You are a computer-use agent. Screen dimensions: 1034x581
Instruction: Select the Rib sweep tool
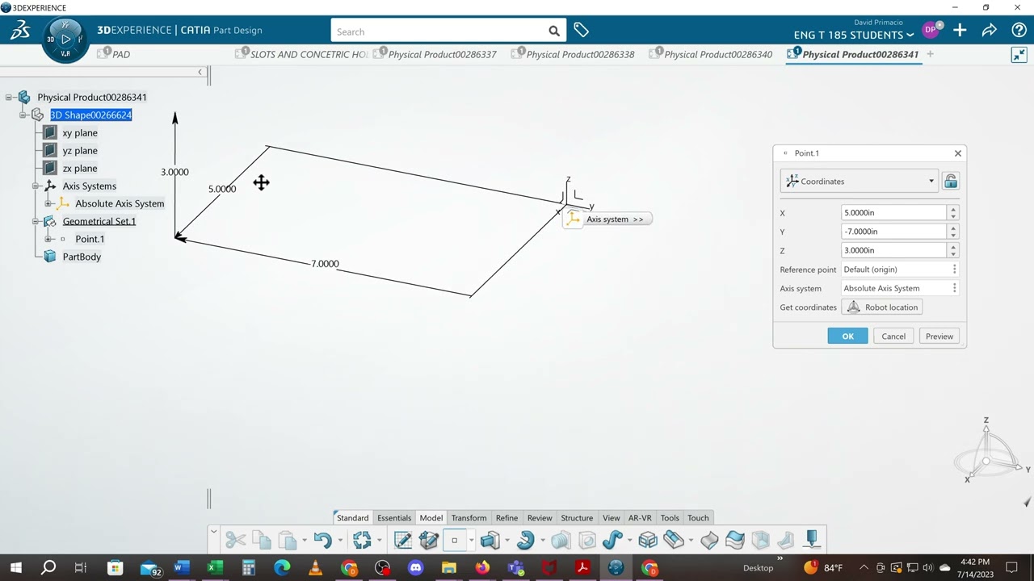(x=612, y=540)
